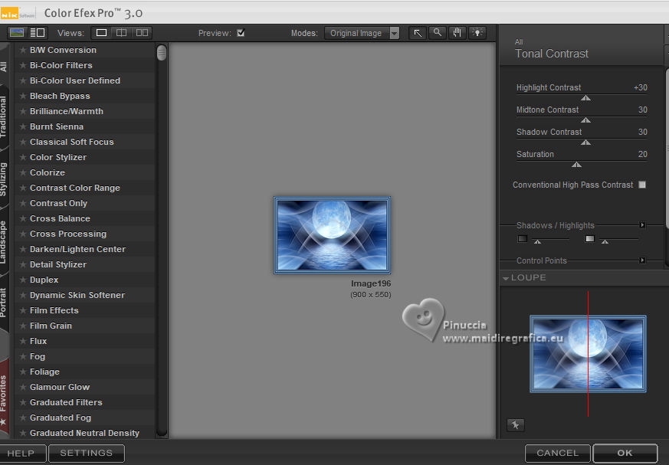Select the Cross Balance filter
Image resolution: width=669 pixels, height=465 pixels.
point(60,218)
